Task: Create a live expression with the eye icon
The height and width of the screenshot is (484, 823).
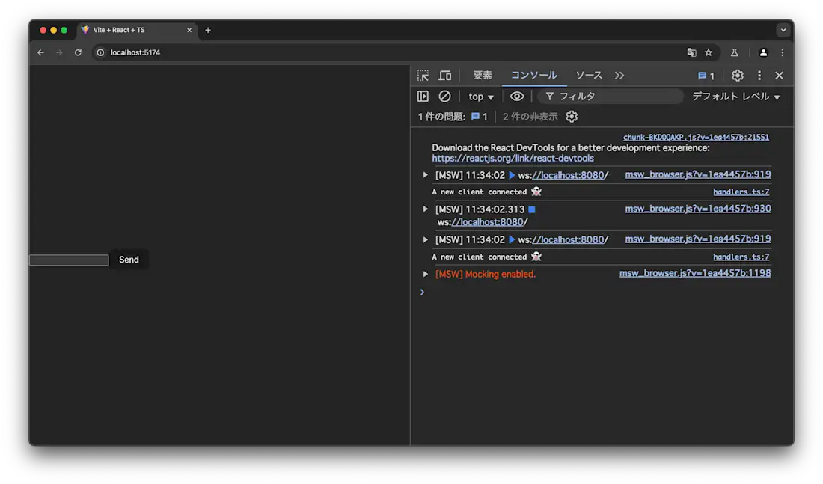Action: [516, 96]
